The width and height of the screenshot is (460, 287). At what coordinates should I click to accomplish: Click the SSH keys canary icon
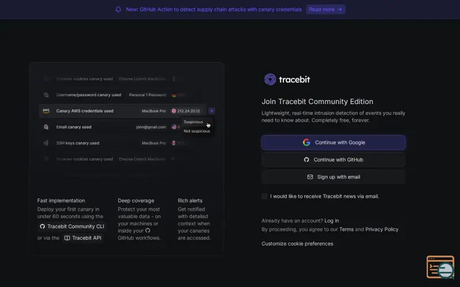[46, 143]
